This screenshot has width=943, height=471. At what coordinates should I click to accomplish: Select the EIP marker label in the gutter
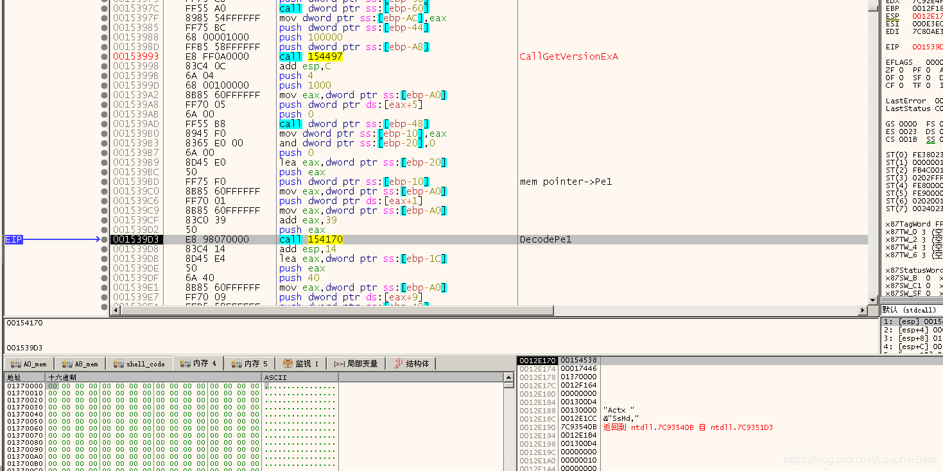click(x=13, y=239)
